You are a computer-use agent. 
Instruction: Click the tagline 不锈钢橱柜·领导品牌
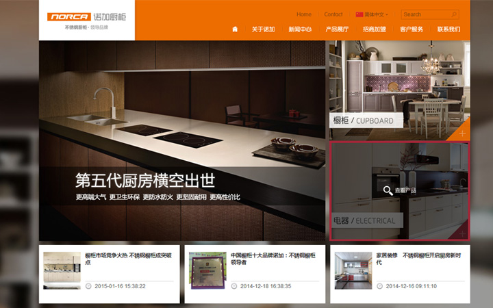pyautogui.click(x=86, y=27)
